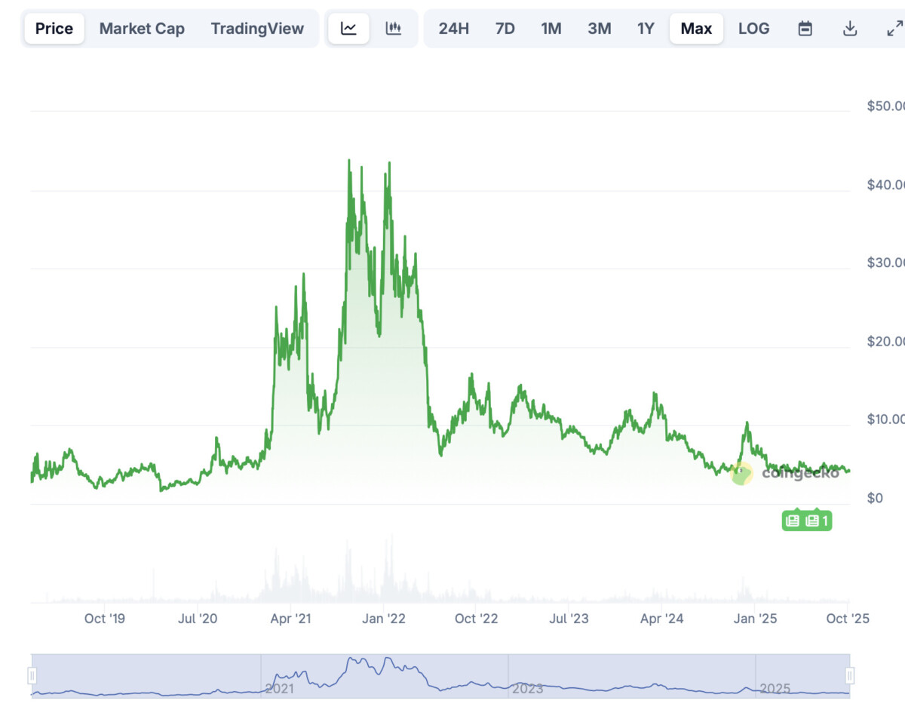Select the 24H time range
This screenshot has width=905, height=725.
[x=453, y=29]
